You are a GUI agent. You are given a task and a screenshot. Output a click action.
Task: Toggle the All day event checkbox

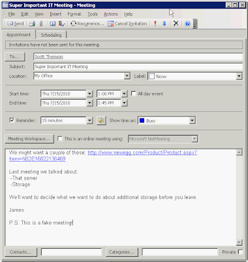[134, 94]
